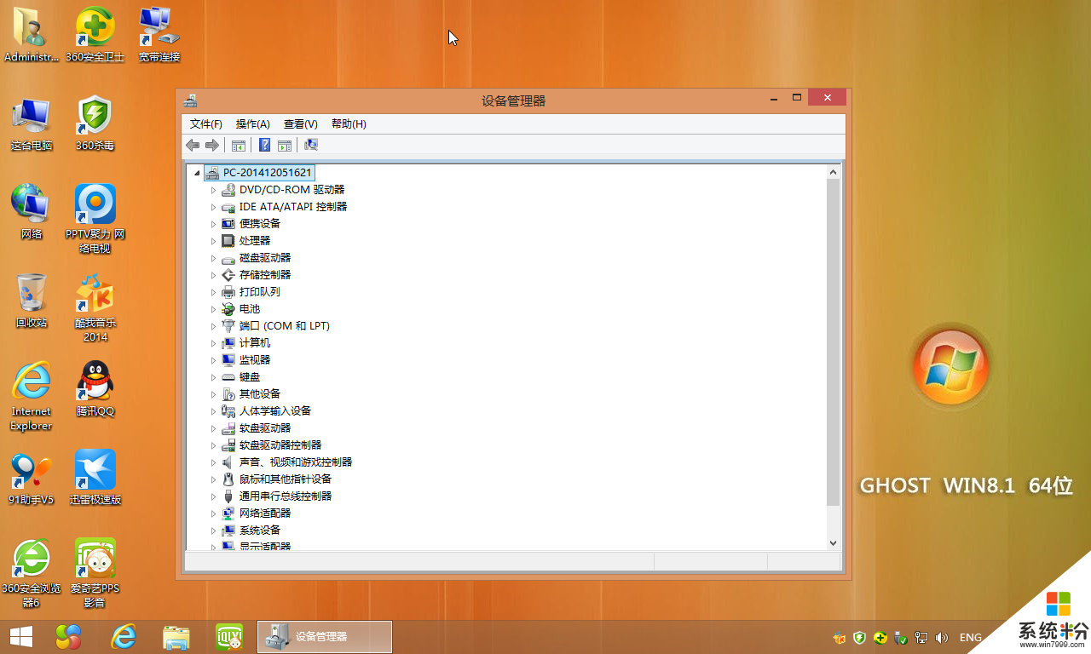The image size is (1091, 654).
Task: Click the Windows Start button
Action: click(x=20, y=636)
